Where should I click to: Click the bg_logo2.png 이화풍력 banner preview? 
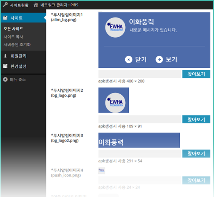(x=139, y=140)
